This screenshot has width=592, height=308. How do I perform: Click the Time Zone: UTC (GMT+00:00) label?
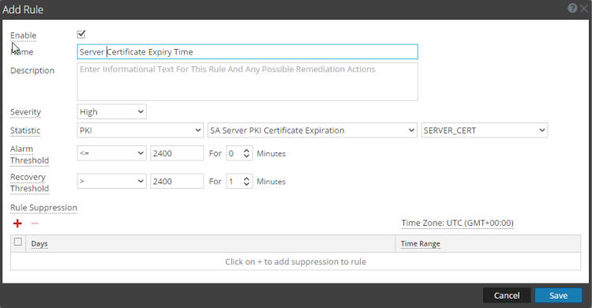pos(457,223)
